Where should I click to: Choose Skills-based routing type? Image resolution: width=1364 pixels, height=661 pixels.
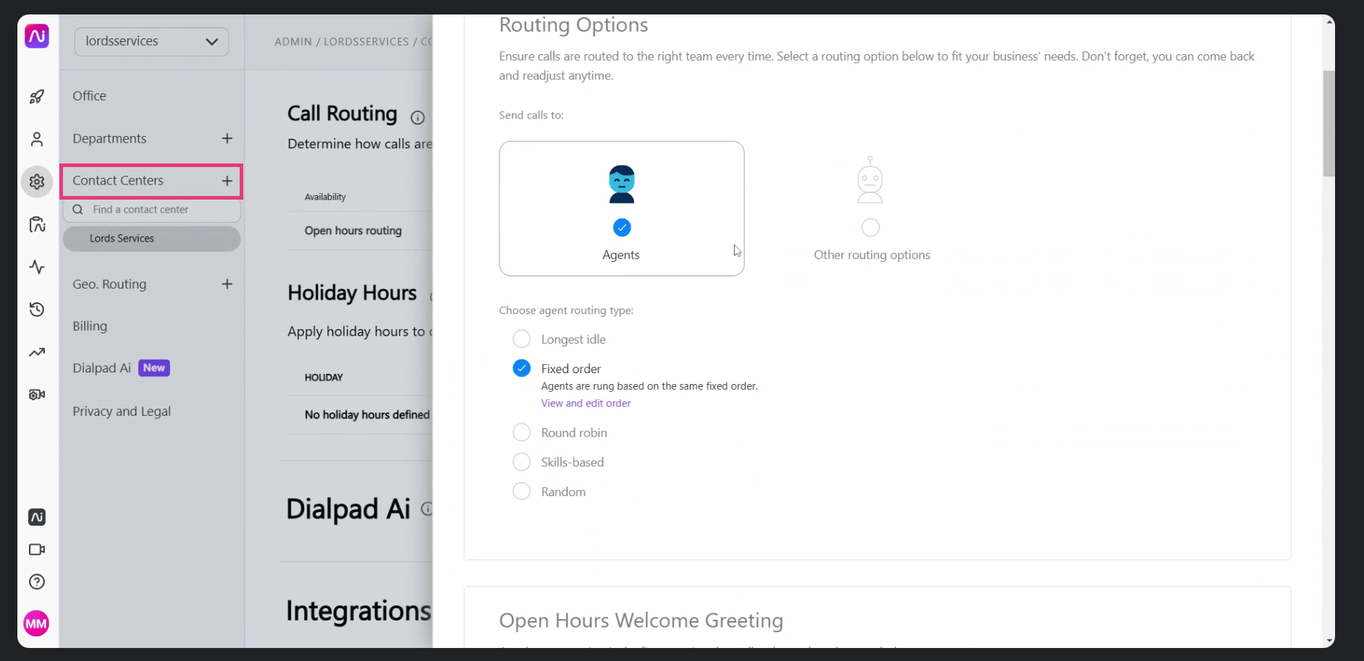(522, 462)
